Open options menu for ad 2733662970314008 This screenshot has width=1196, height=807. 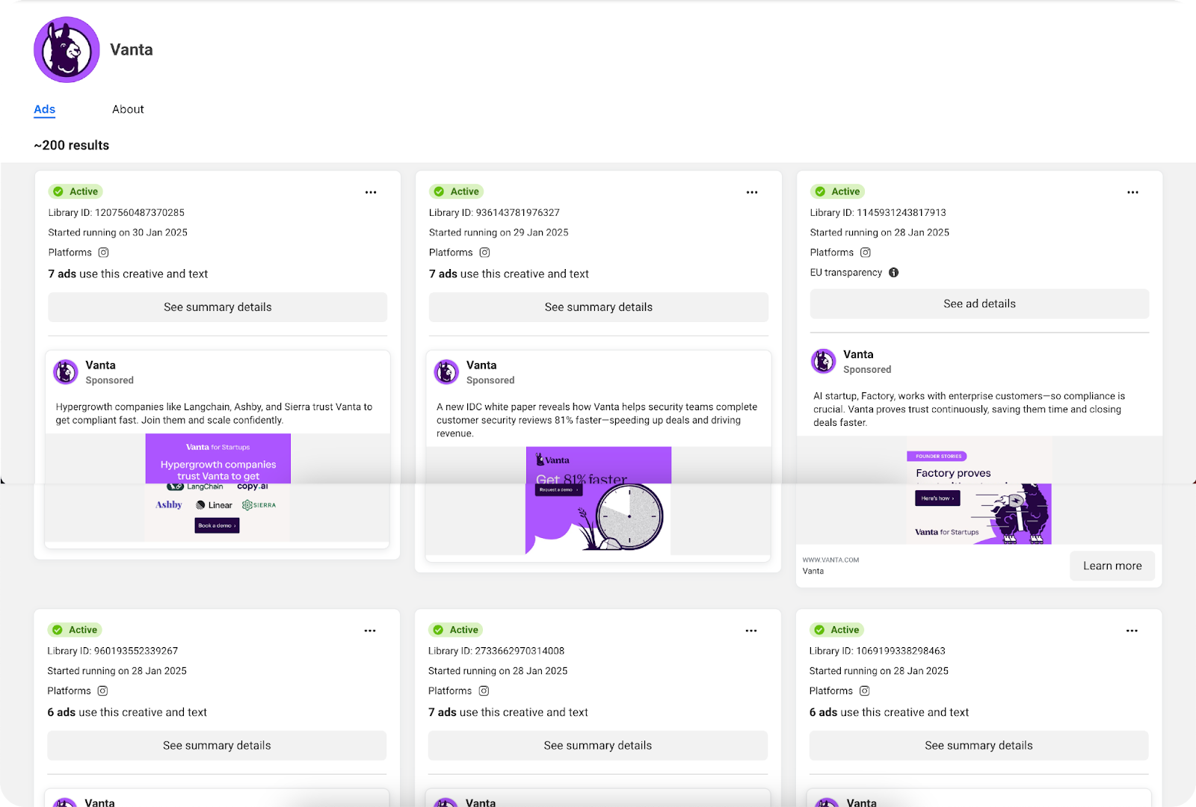[751, 631]
